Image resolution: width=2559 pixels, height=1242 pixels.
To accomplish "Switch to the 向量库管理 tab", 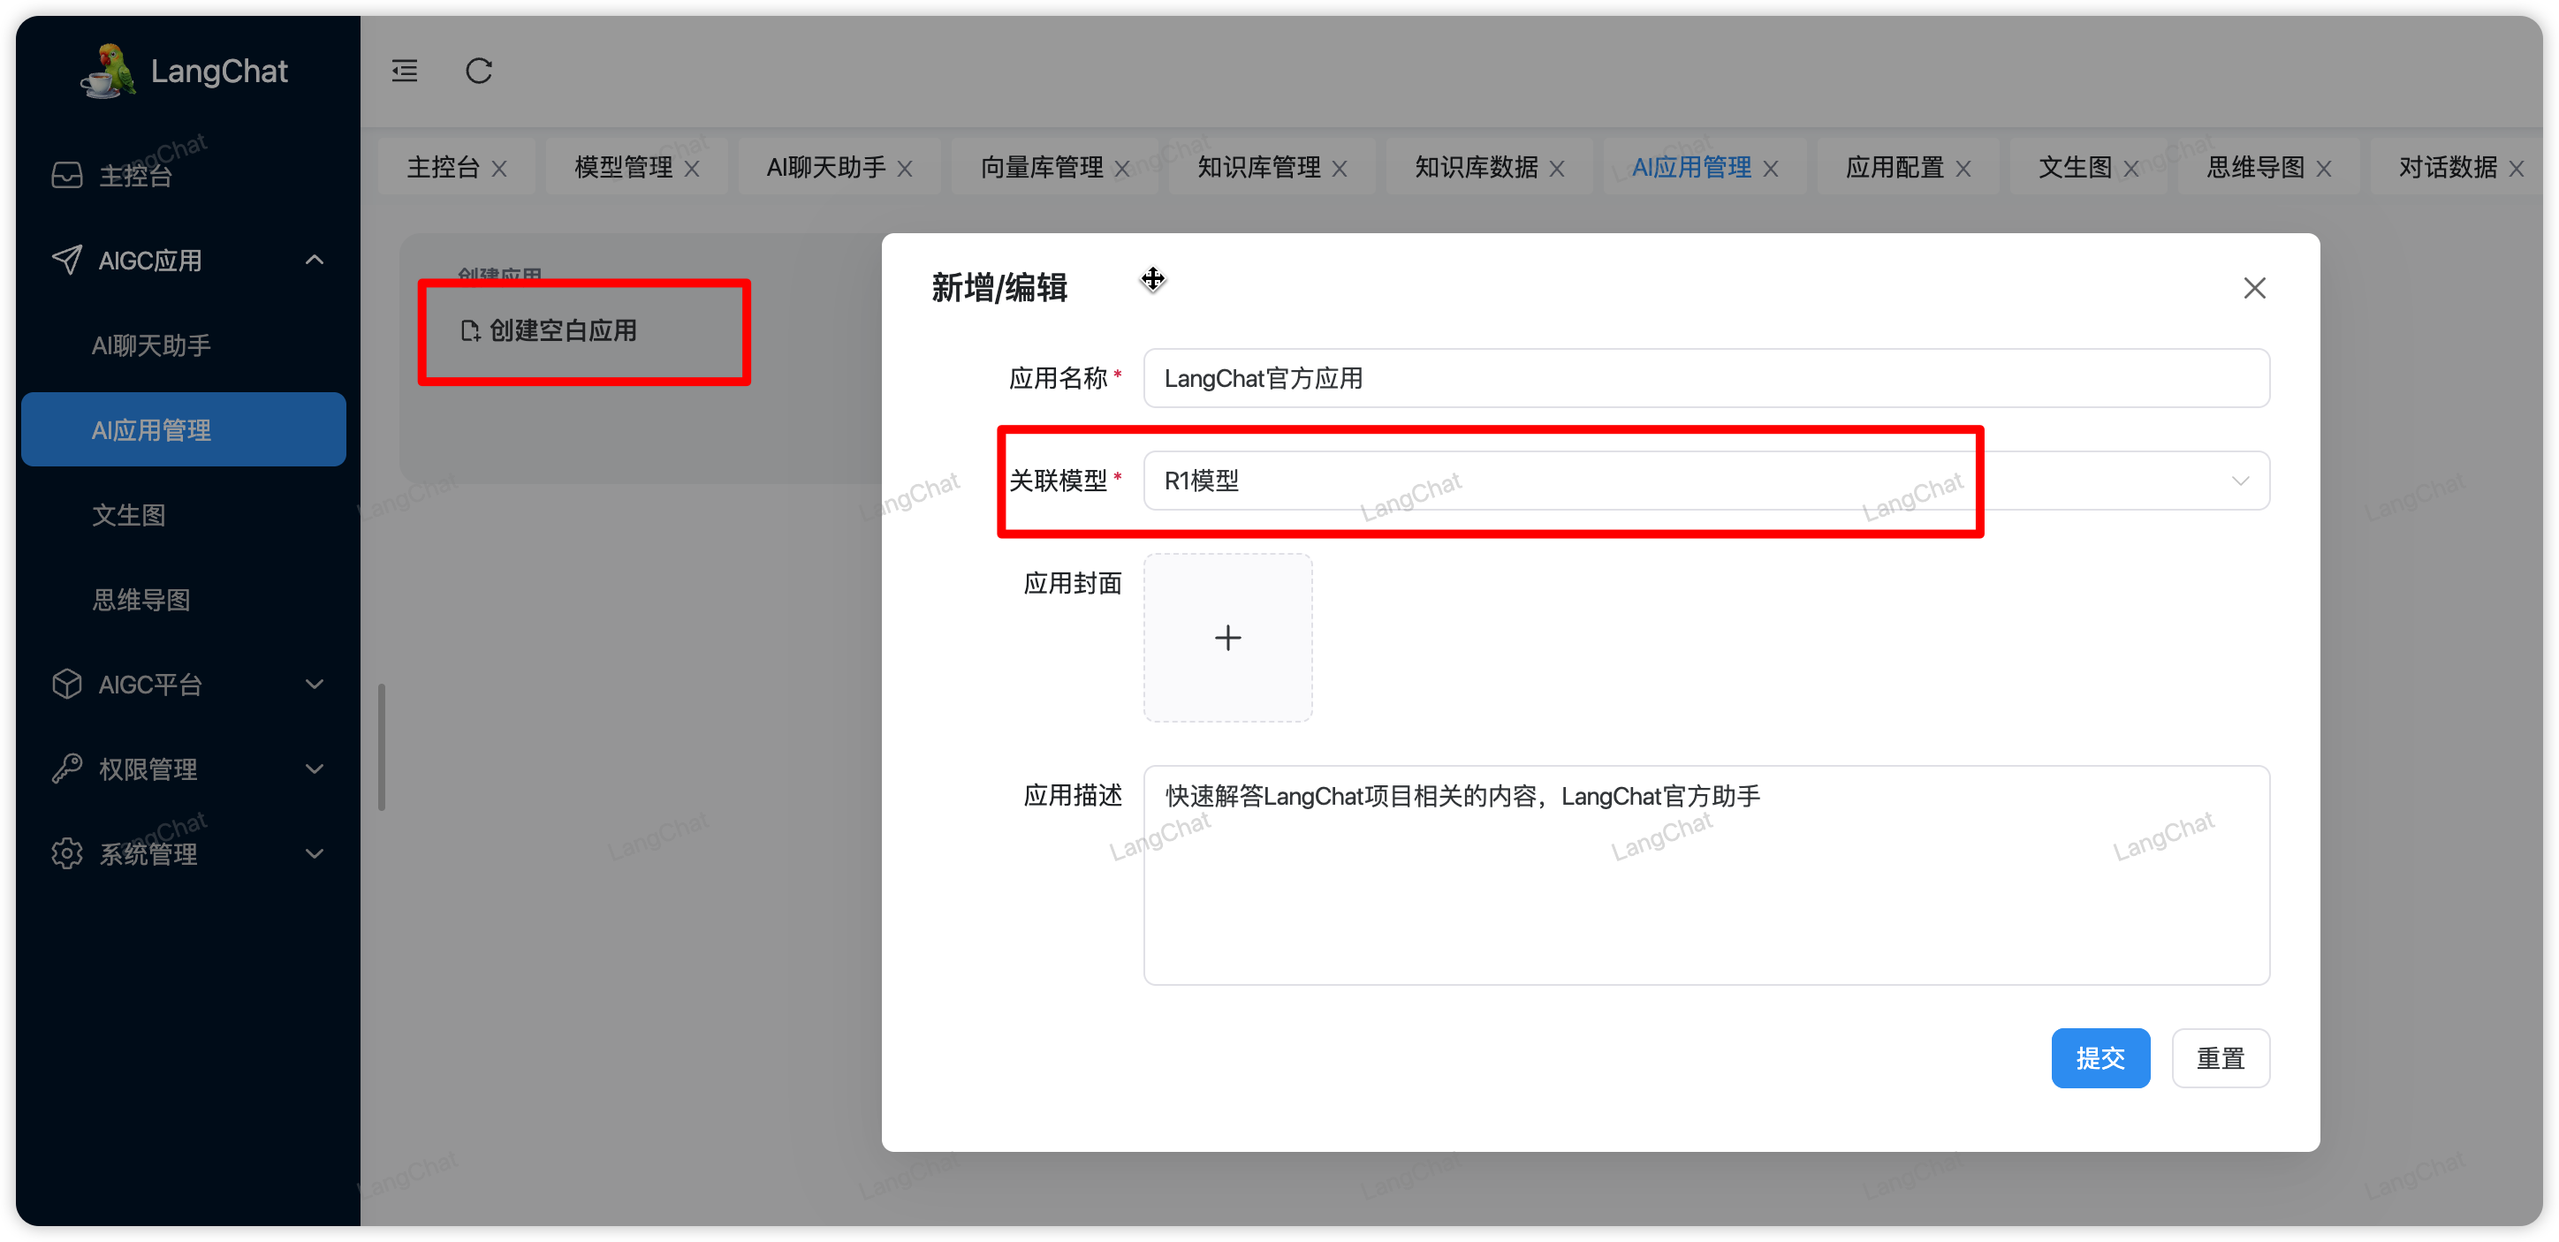I will (1042, 168).
